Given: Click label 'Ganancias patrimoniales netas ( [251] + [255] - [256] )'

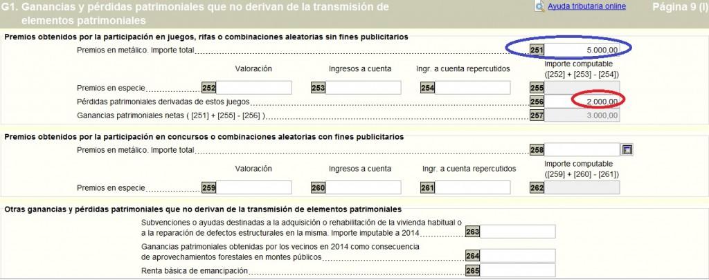Looking at the screenshot, I should coord(171,116).
